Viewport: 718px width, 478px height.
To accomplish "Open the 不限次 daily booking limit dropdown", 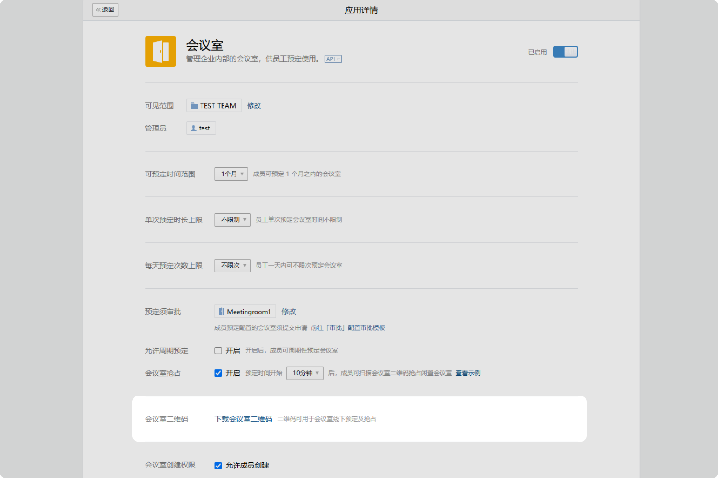I will point(233,266).
